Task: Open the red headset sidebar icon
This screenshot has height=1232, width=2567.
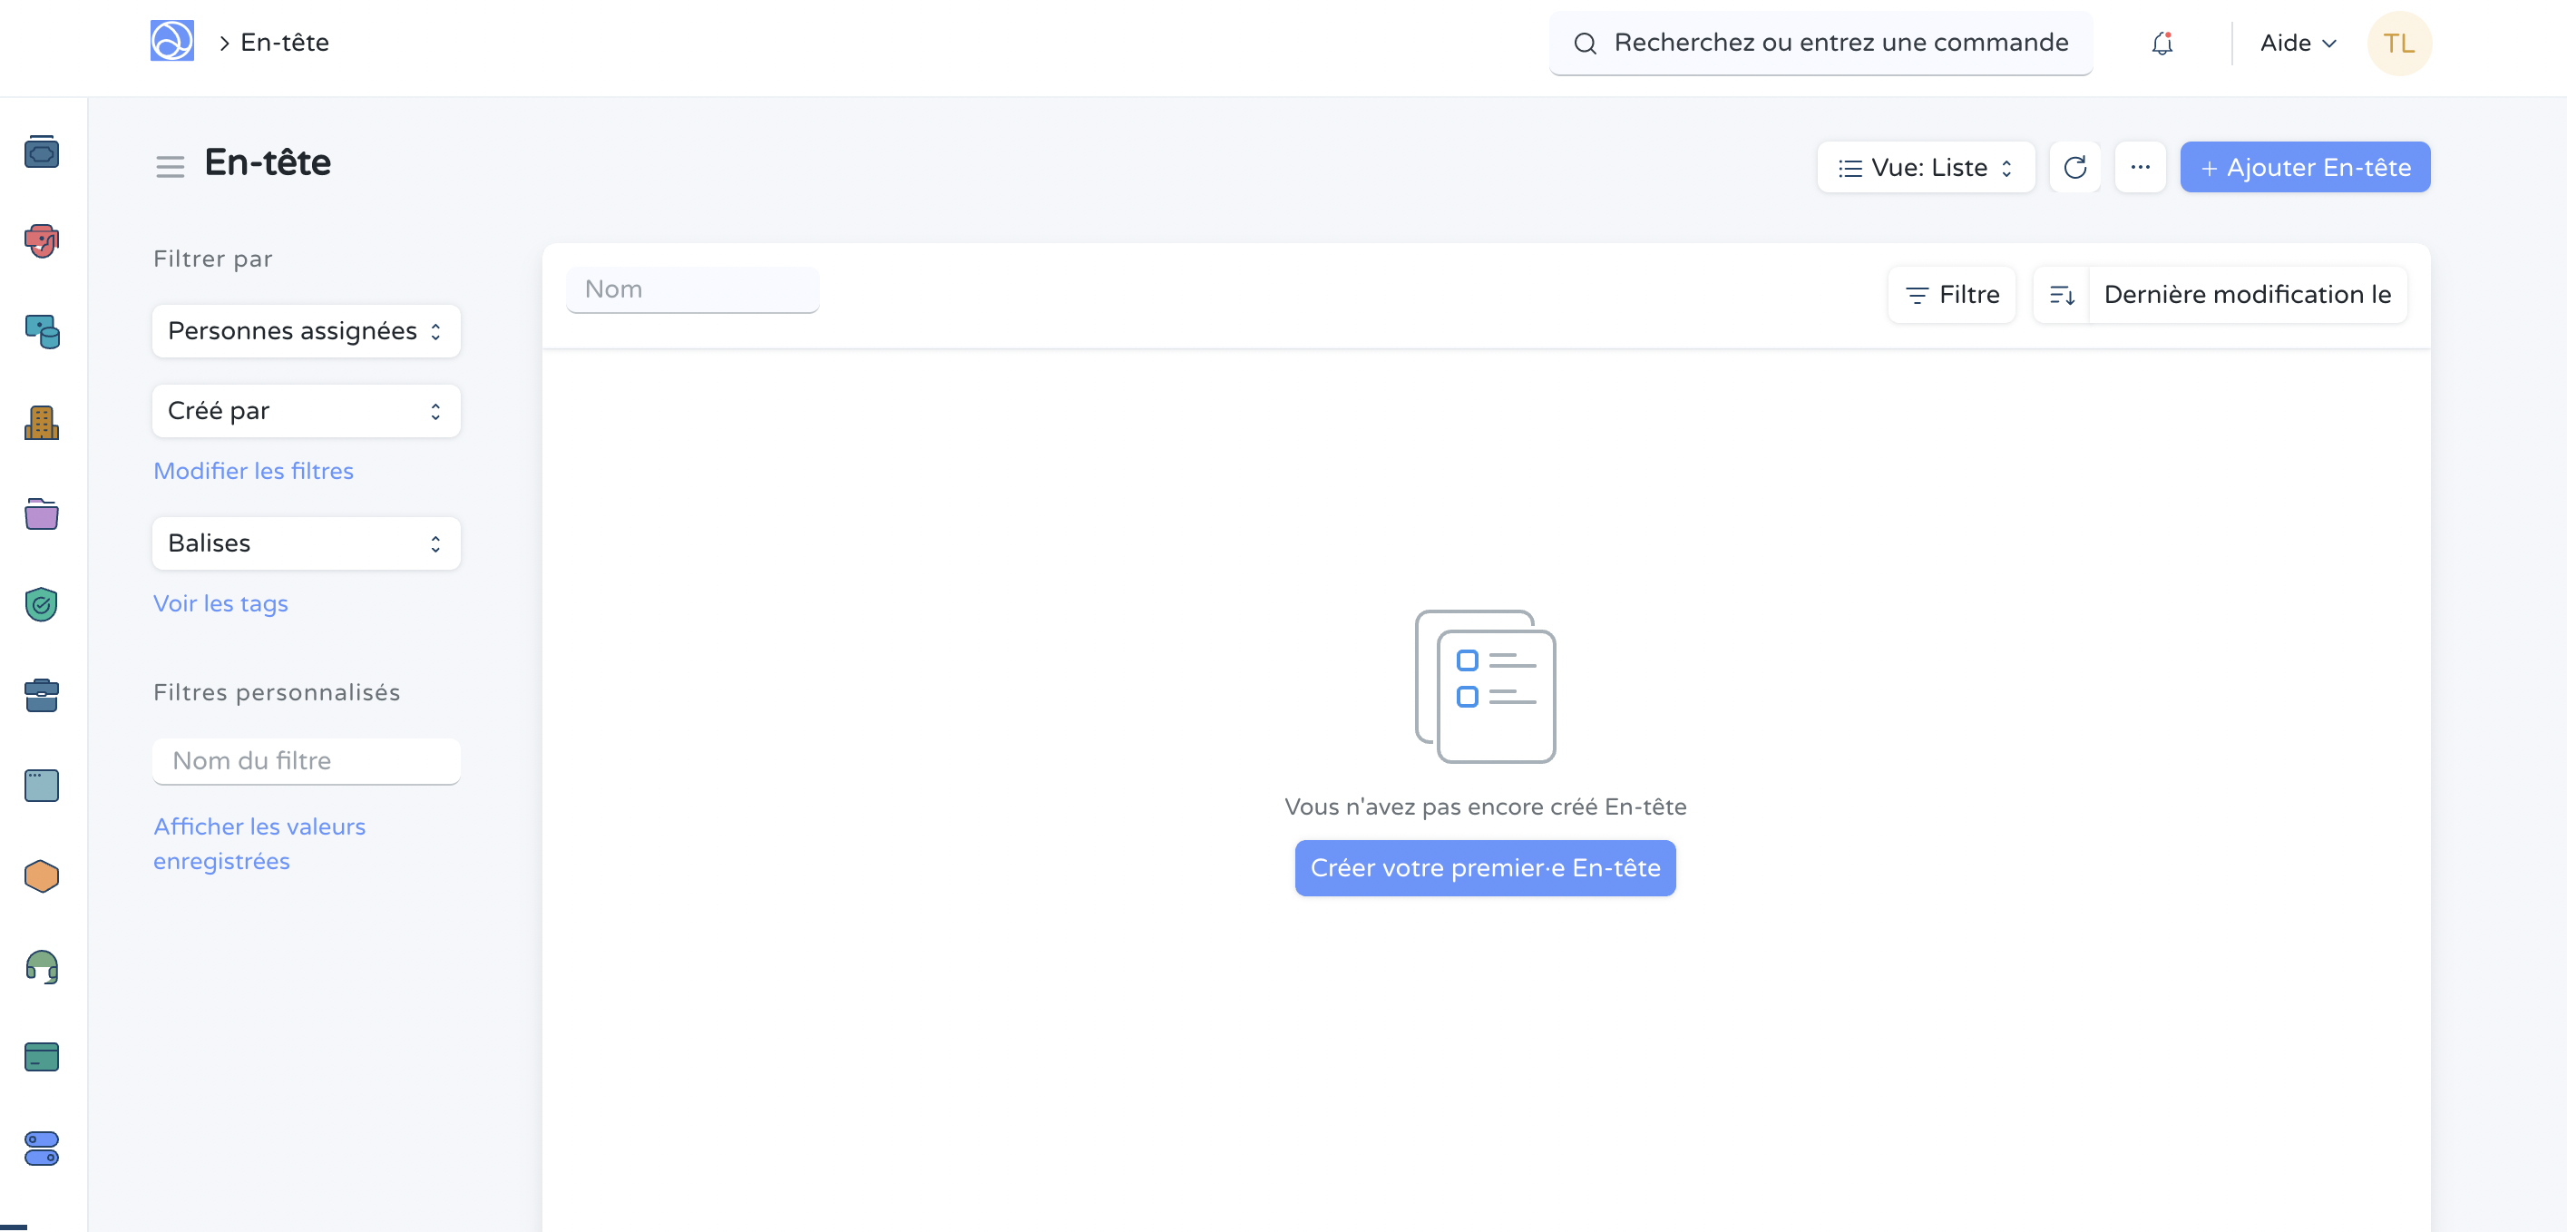Action: (42, 241)
